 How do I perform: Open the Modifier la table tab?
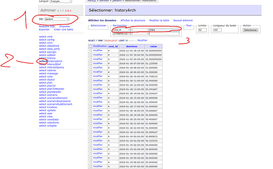(x=159, y=20)
